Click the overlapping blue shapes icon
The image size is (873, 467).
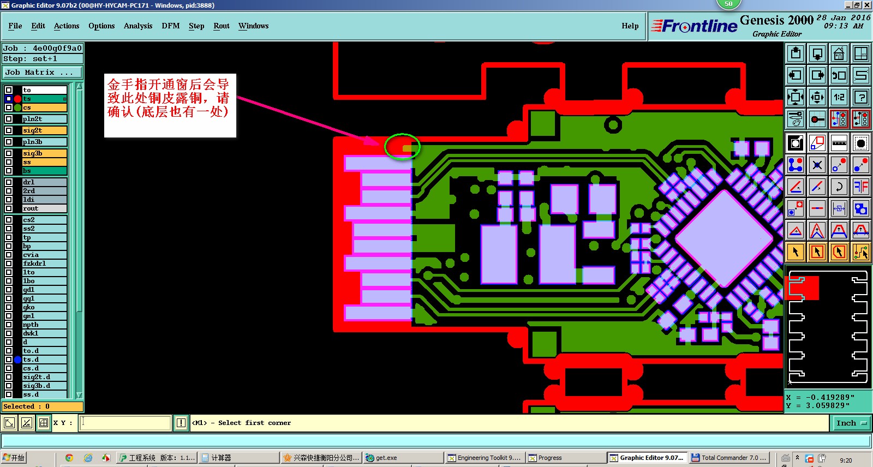(x=861, y=208)
